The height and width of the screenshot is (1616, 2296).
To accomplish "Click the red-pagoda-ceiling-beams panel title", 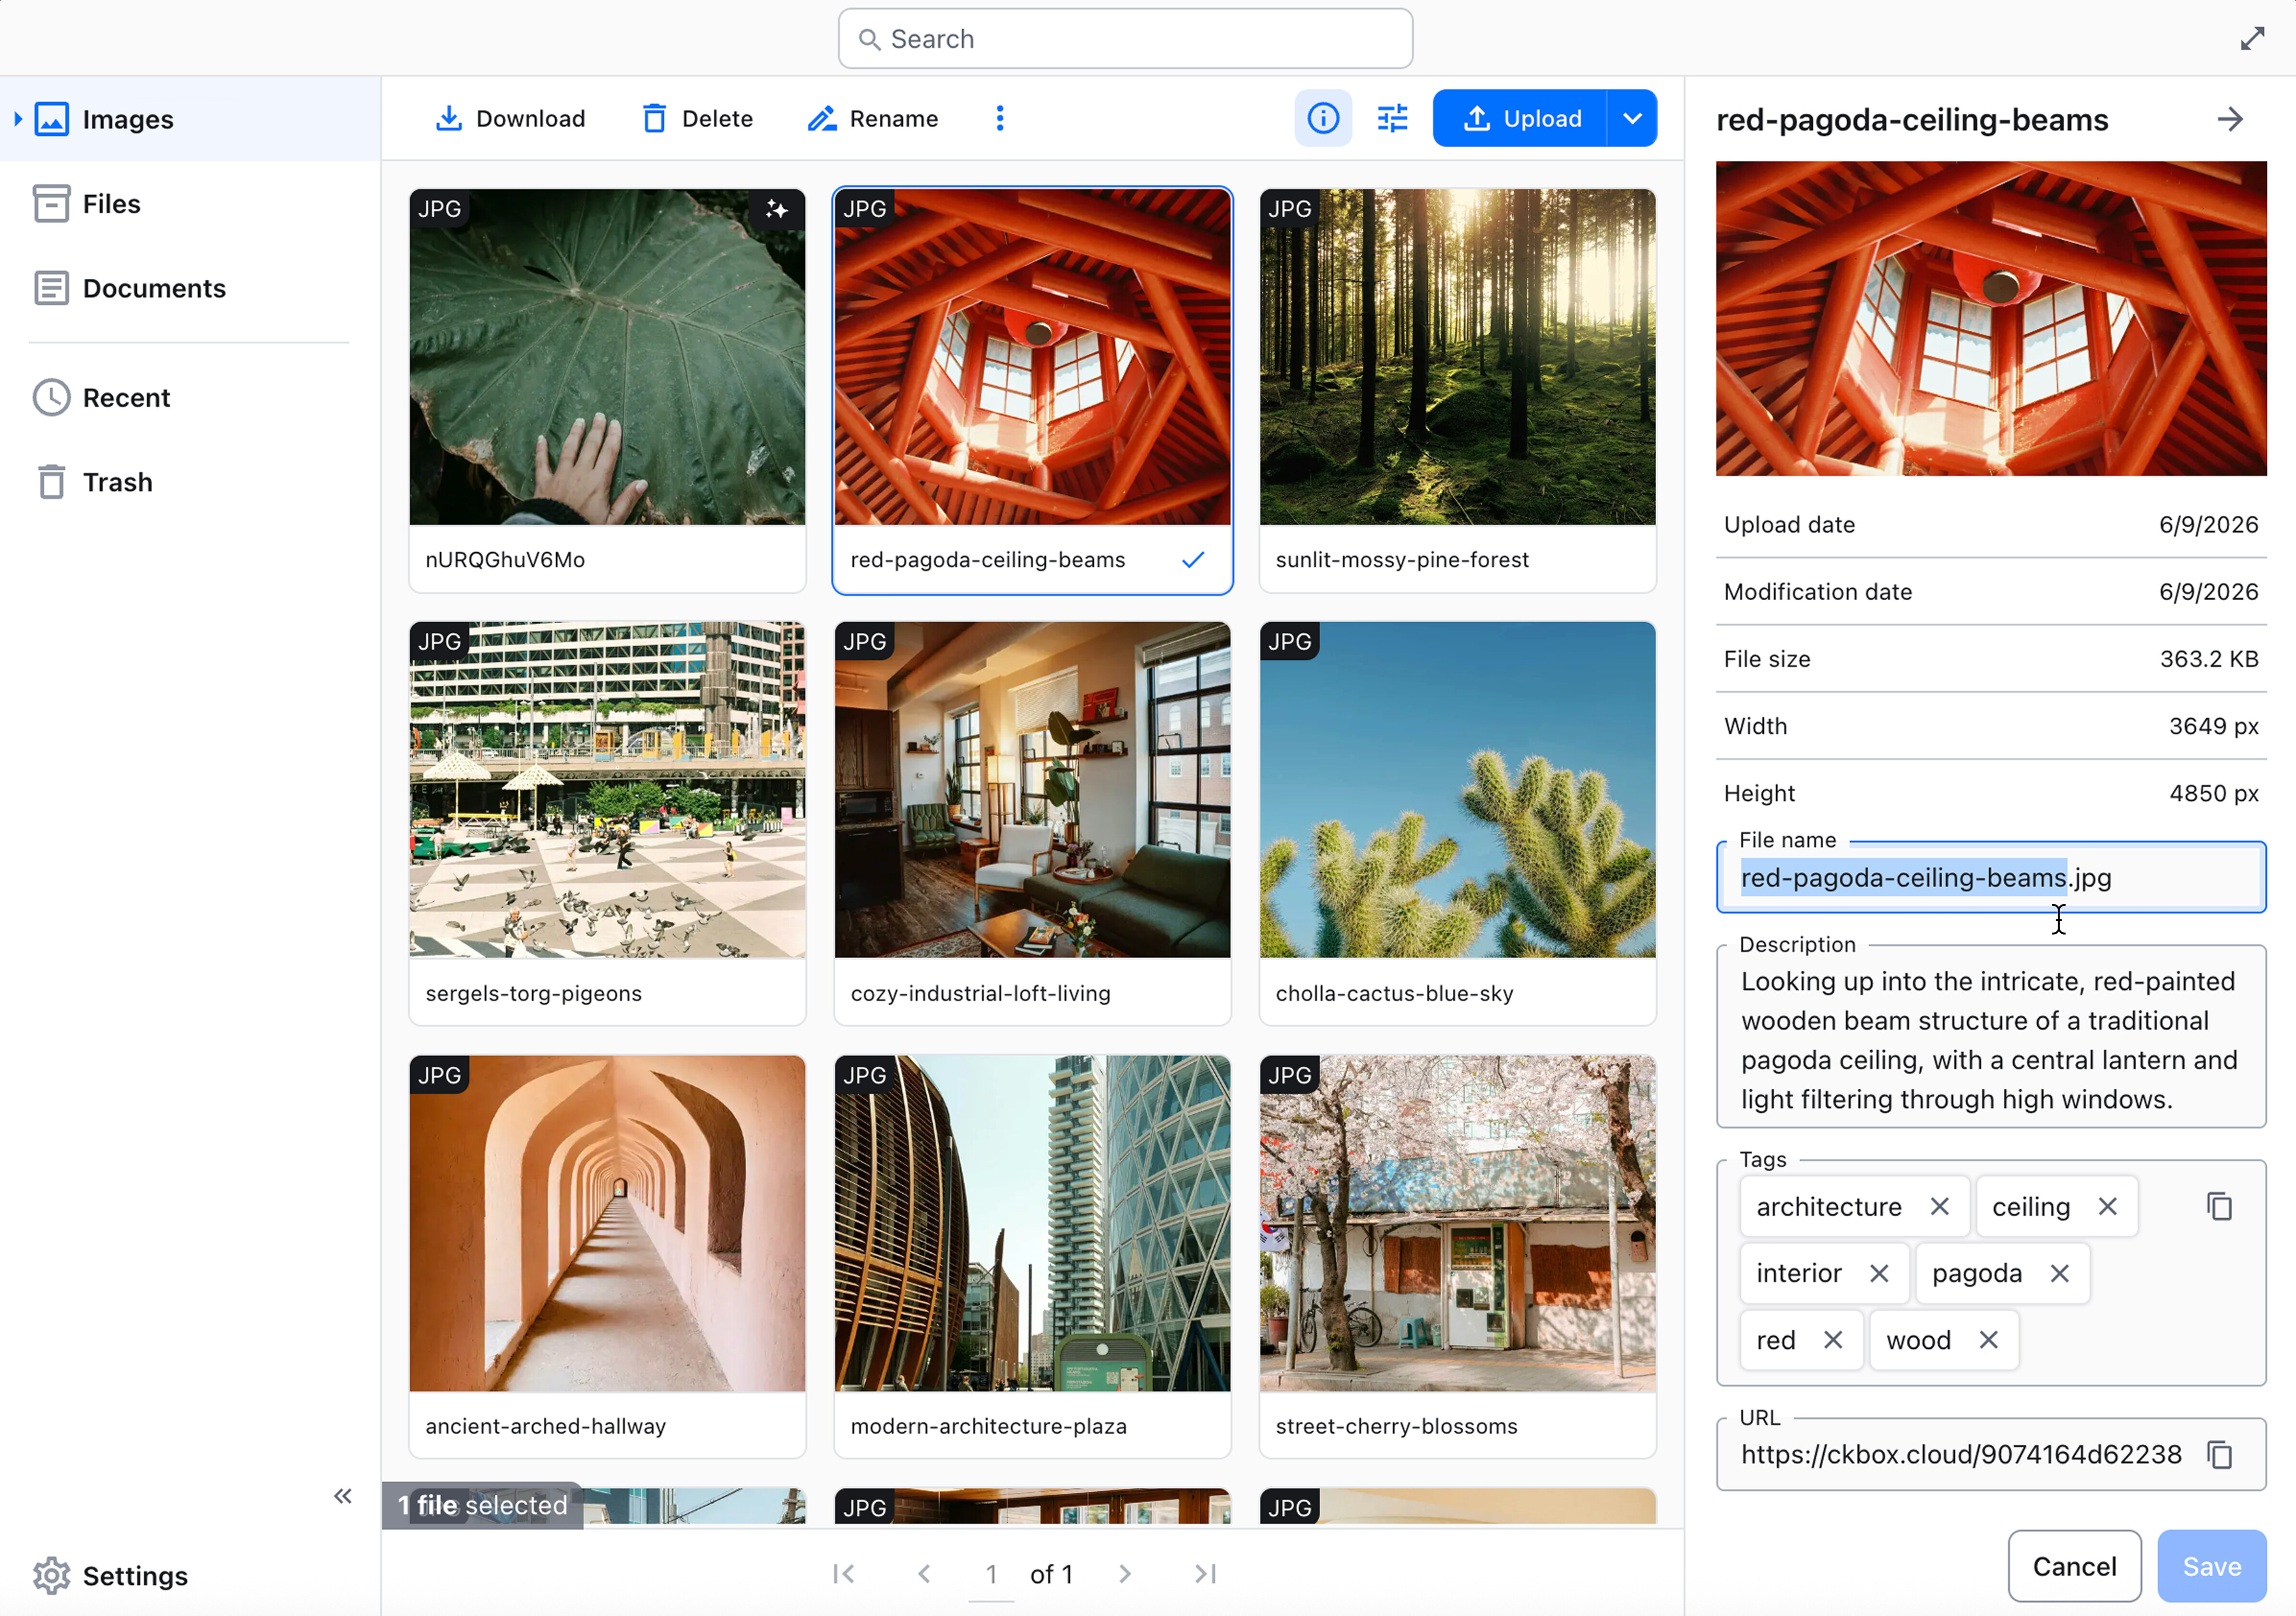I will tap(1912, 120).
